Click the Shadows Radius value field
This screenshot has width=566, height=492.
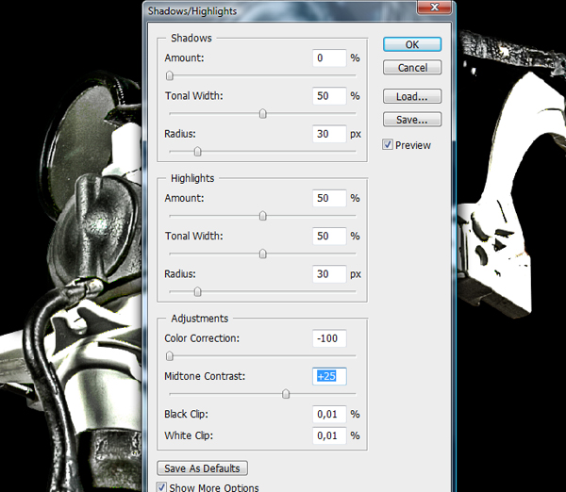(329, 134)
